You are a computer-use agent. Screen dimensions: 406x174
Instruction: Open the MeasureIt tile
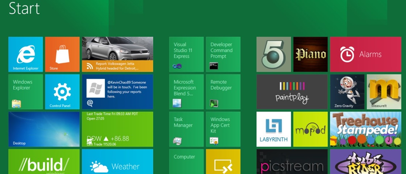pos(384,92)
